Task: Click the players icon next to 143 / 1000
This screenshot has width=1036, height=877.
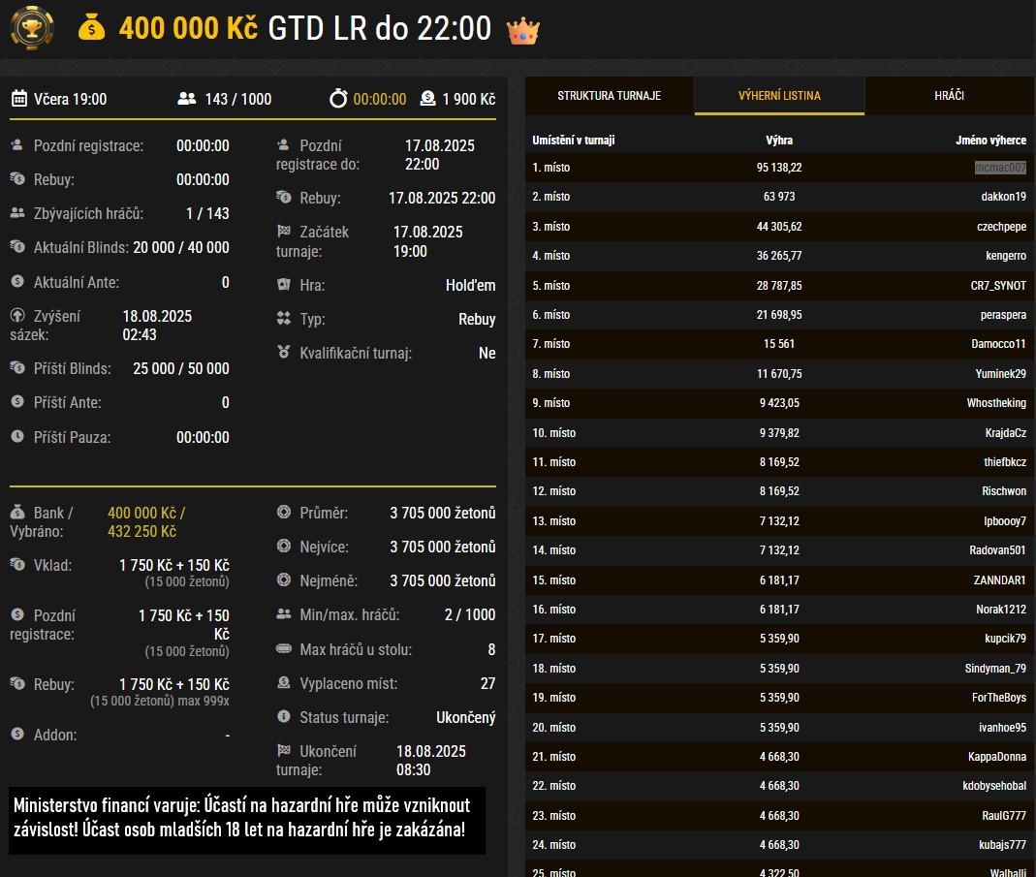Action: (187, 99)
